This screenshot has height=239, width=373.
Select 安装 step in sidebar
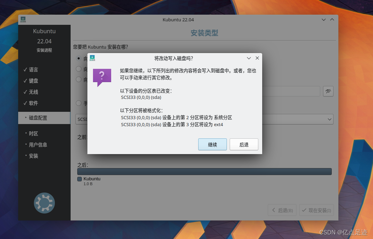(33, 156)
